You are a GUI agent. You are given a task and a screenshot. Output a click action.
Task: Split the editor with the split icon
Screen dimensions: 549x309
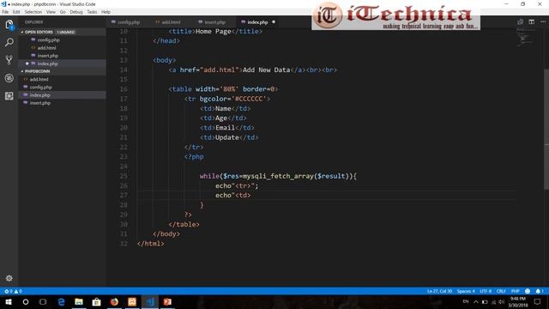532,21
